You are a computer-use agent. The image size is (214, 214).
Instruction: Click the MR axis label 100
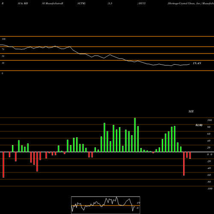coord(210,120)
